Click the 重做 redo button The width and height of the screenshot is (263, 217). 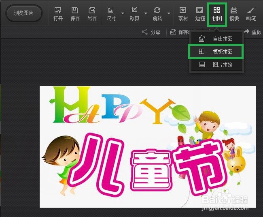(253, 32)
